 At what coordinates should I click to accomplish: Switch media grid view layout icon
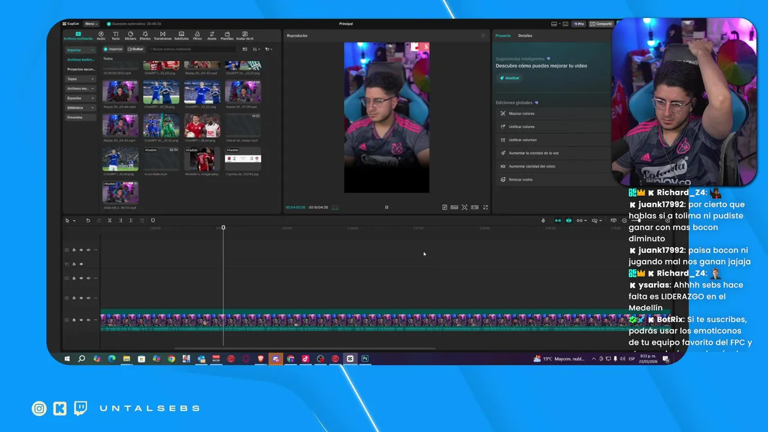click(245, 49)
